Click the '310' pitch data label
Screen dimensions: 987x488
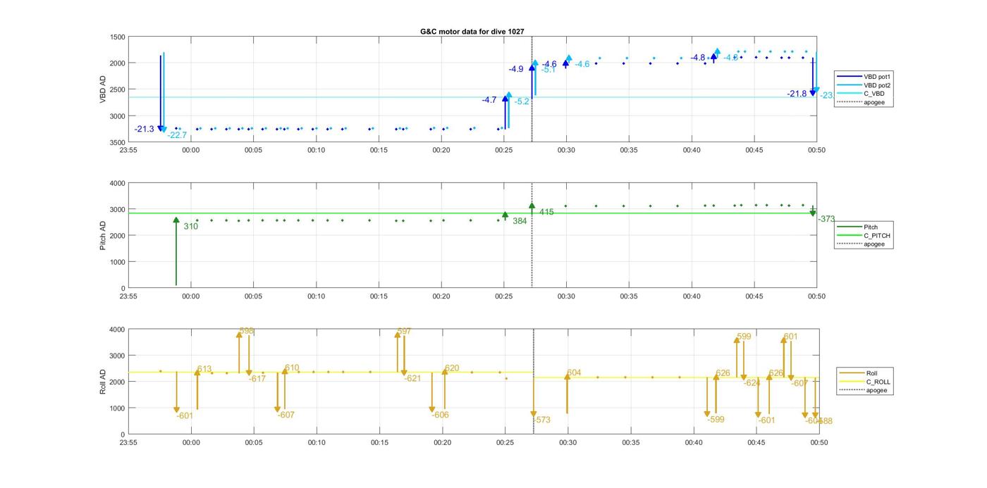point(190,227)
